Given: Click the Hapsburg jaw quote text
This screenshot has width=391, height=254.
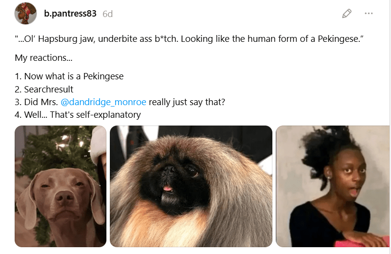Looking at the screenshot, I should pos(189,39).
